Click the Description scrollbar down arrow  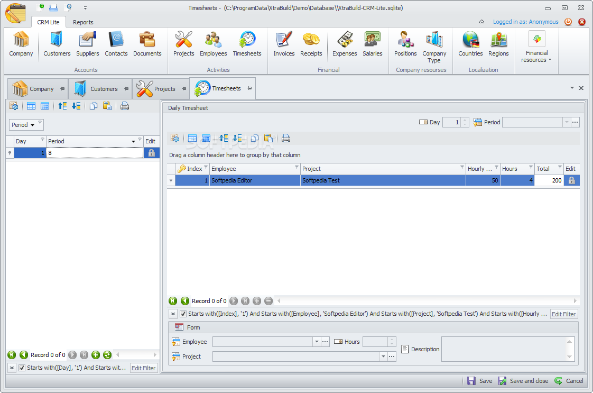click(569, 357)
